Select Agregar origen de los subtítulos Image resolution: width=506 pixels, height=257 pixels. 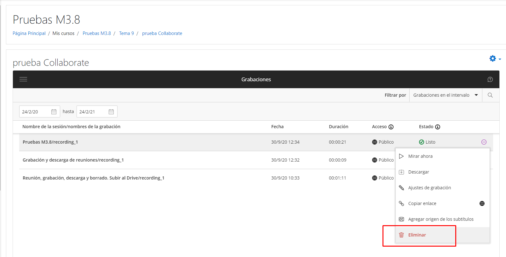[x=440, y=219]
